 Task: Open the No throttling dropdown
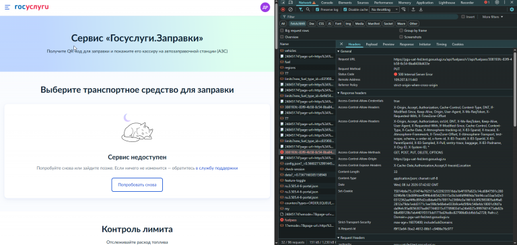384,9
